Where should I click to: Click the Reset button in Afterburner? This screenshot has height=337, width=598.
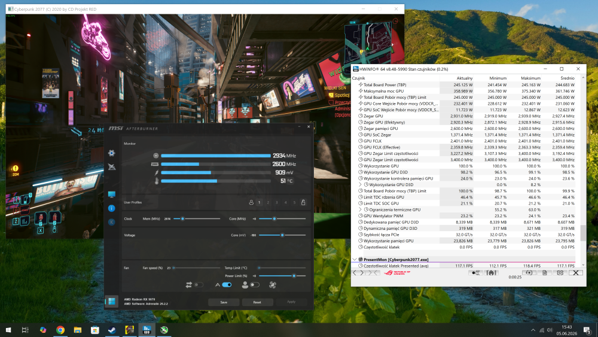[x=257, y=302]
